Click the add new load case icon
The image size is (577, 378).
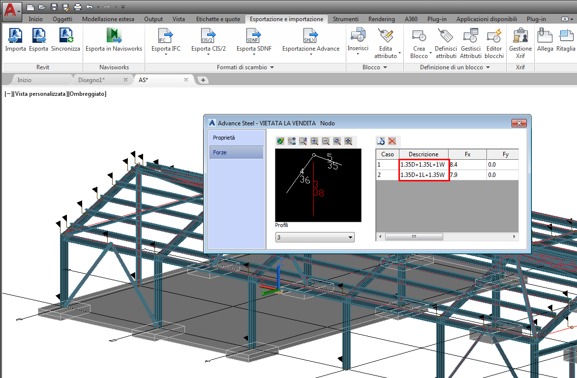pos(381,141)
